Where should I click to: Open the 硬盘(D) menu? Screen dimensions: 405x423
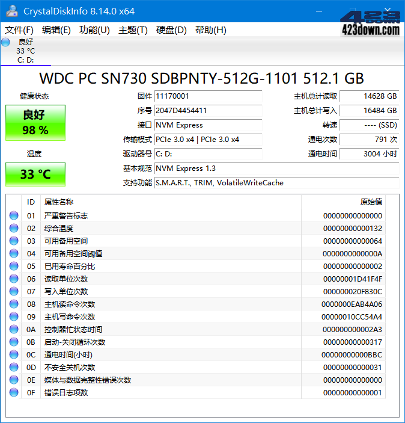[171, 30]
